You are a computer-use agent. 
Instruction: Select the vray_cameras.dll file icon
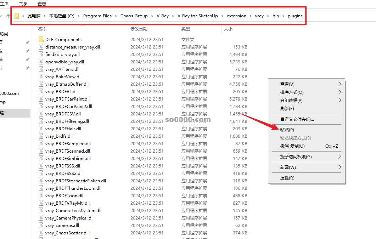pos(41,225)
